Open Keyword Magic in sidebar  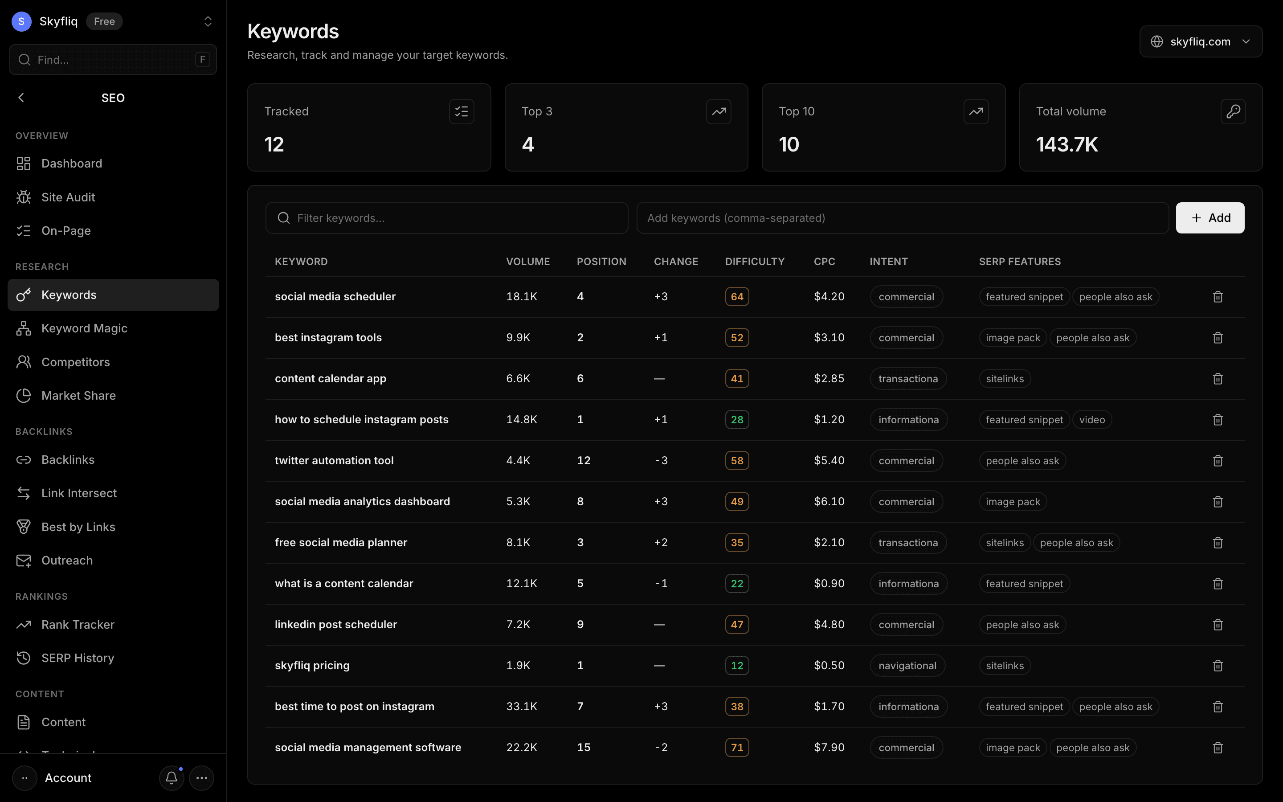coord(113,328)
